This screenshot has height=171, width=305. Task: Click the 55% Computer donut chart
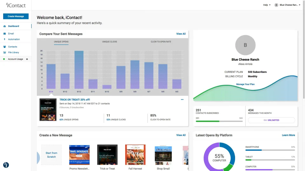(219, 157)
